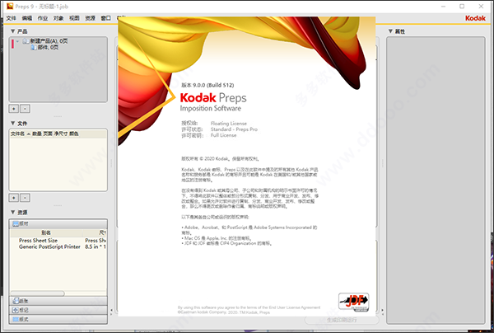The width and height of the screenshot is (494, 333).
Task: Collapse the 新建产品(A) tree node arrow
Action: click(x=17, y=41)
